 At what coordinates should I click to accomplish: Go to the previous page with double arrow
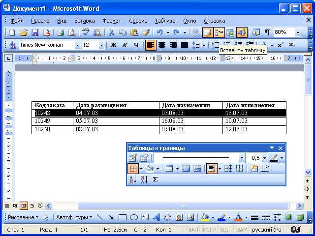pyautogui.click(x=307, y=181)
